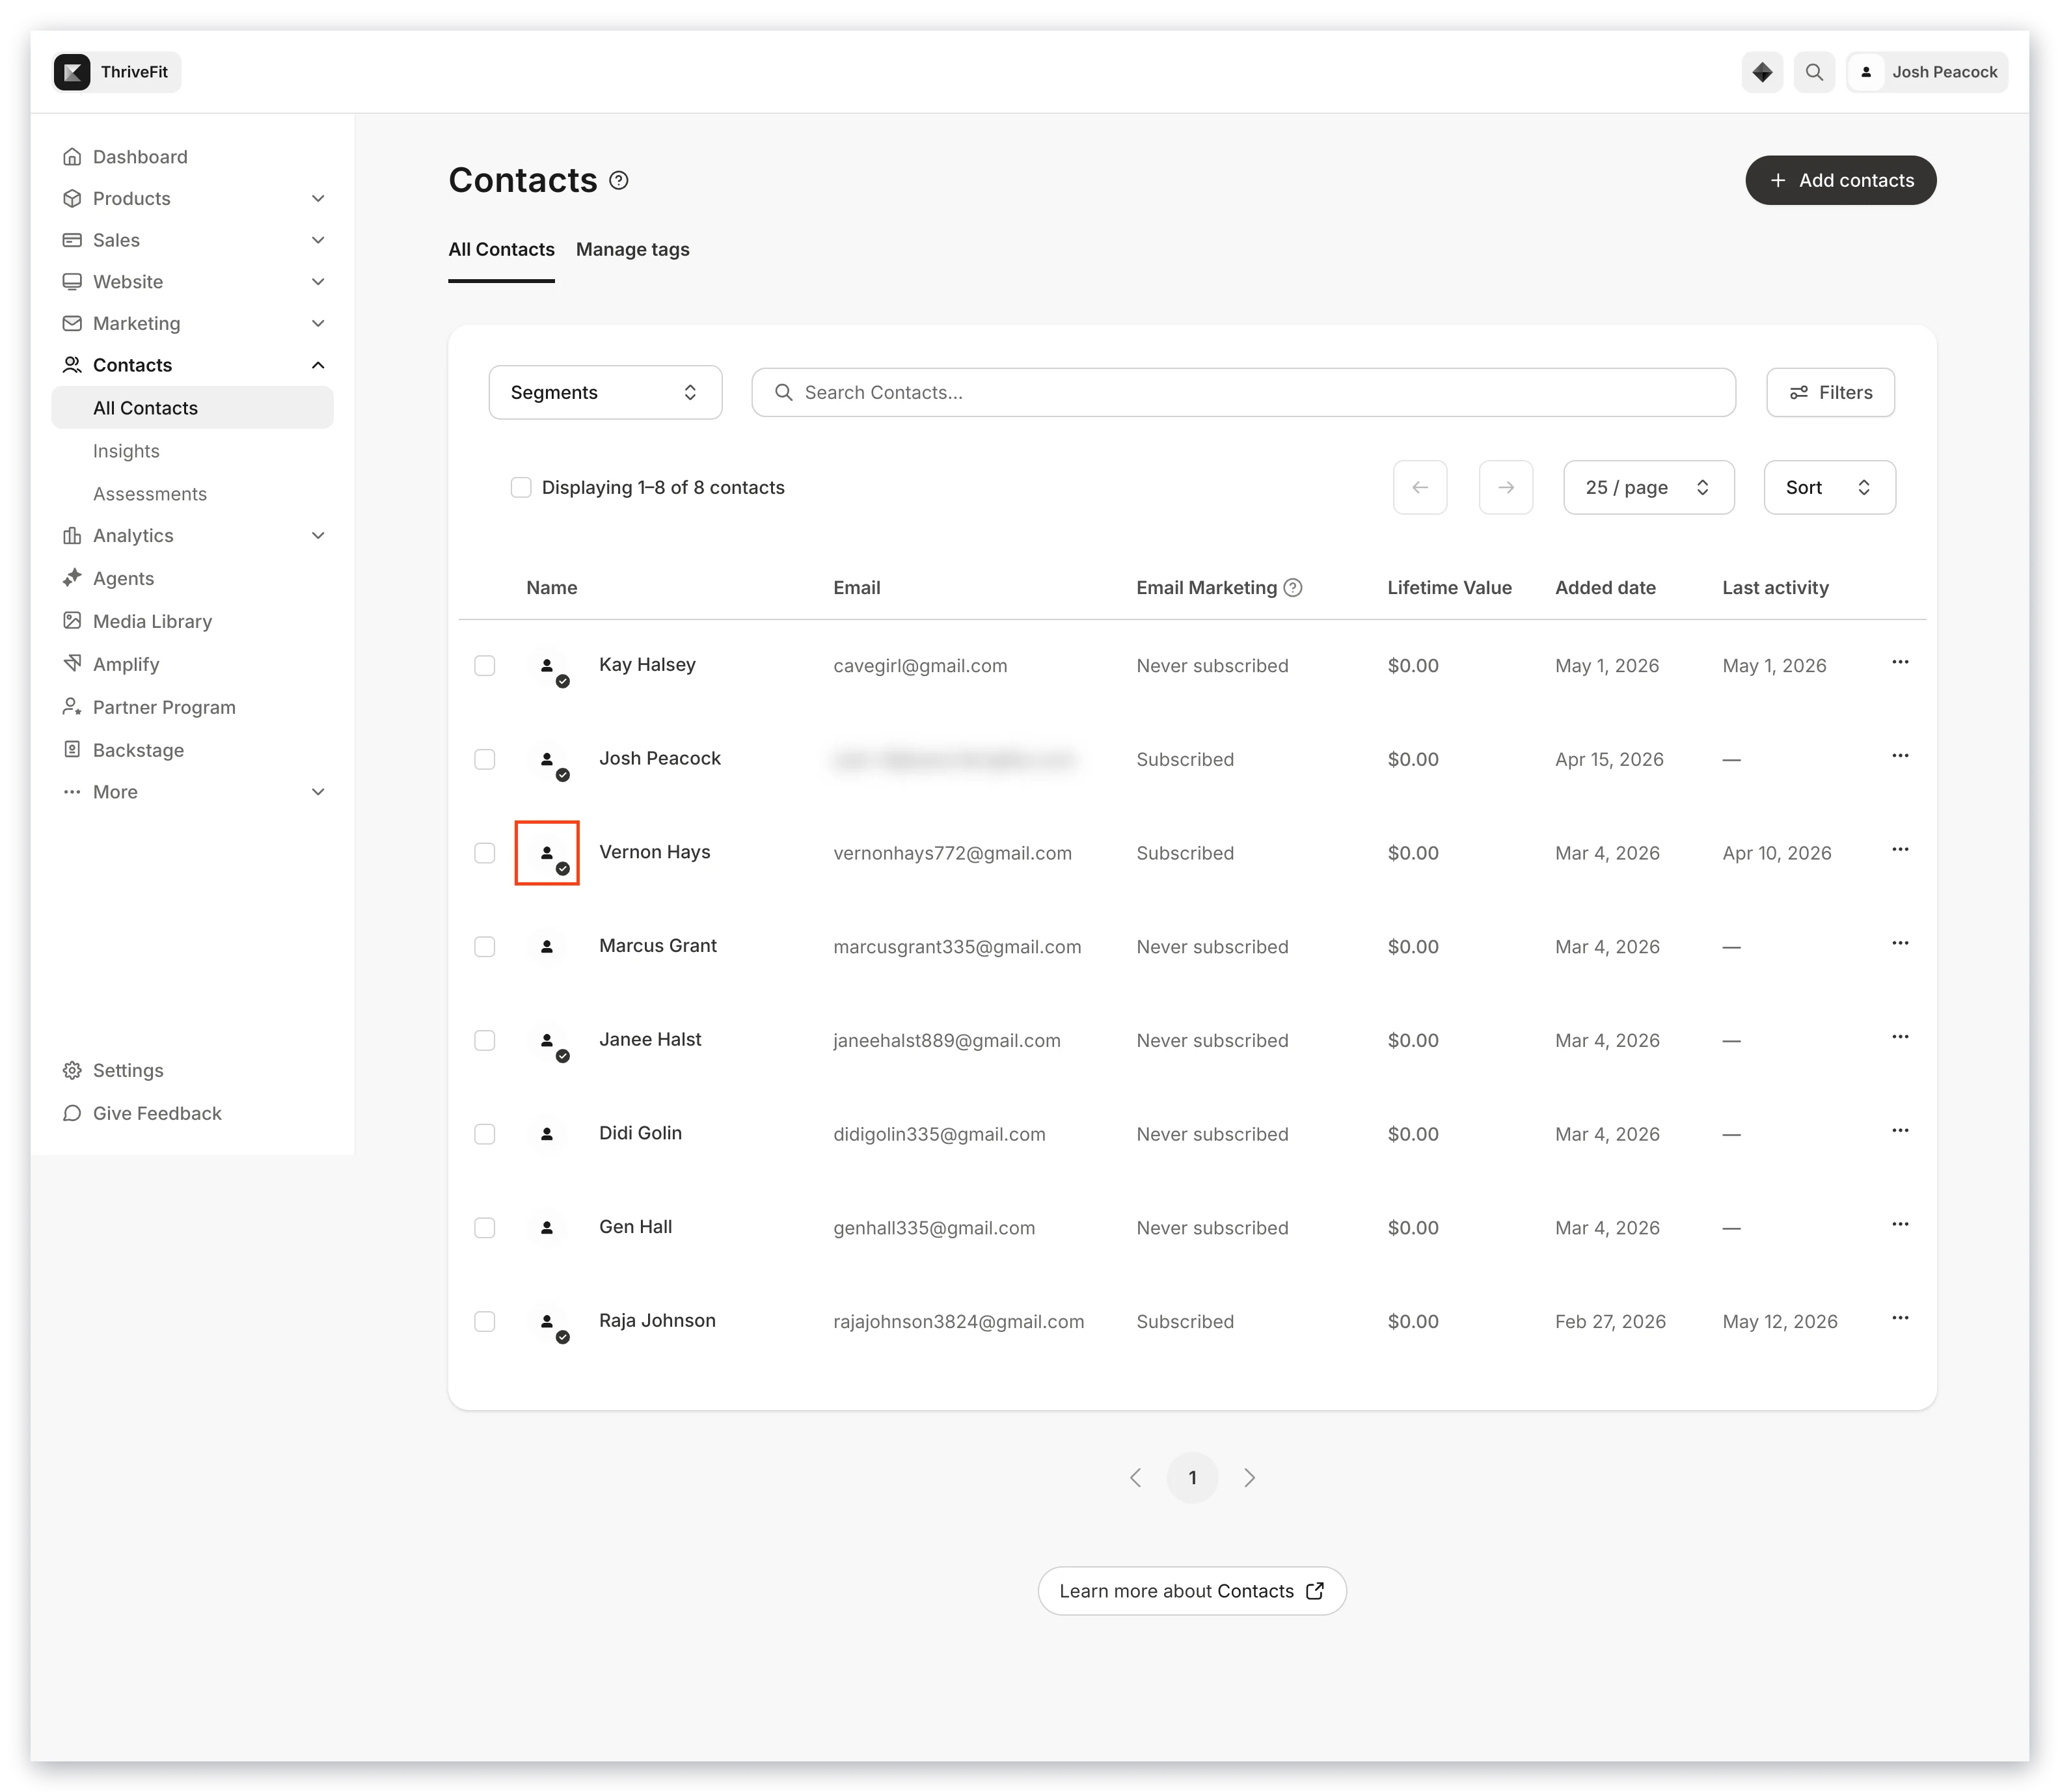Go to next results with right arrow button
2060x1792 pixels.
(1506, 487)
